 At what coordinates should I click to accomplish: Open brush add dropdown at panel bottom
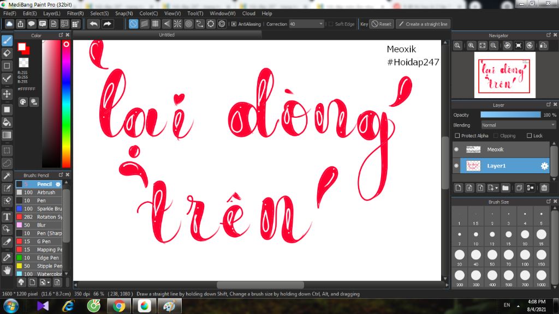pyautogui.click(x=49, y=282)
